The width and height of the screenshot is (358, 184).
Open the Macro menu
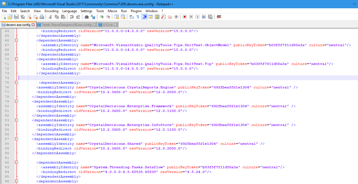pos(112,11)
